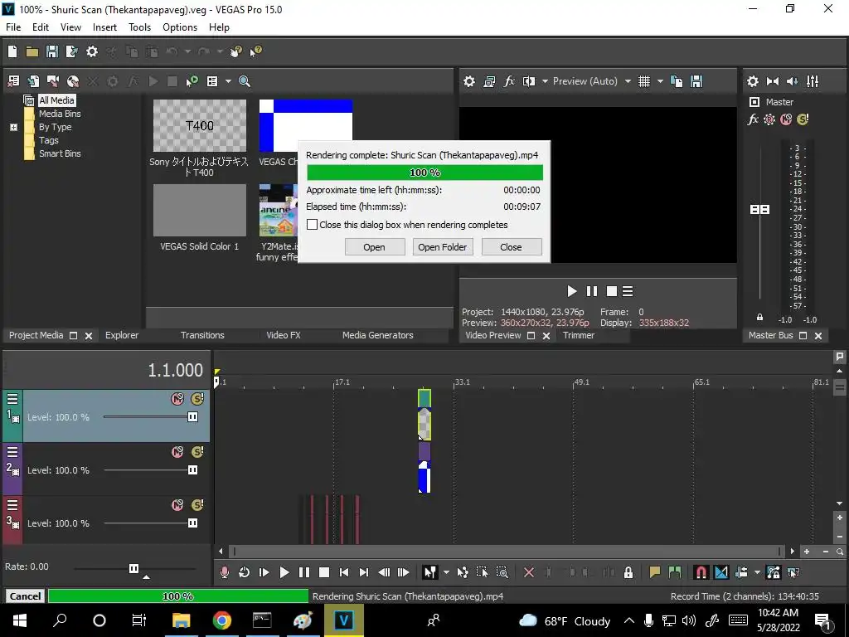The width and height of the screenshot is (849, 637).
Task: Open Video Preview properties gear icon
Action: coord(469,81)
